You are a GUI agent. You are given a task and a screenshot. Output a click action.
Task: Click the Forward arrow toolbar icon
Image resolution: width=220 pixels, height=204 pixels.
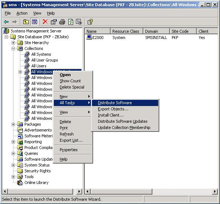coord(15,22)
